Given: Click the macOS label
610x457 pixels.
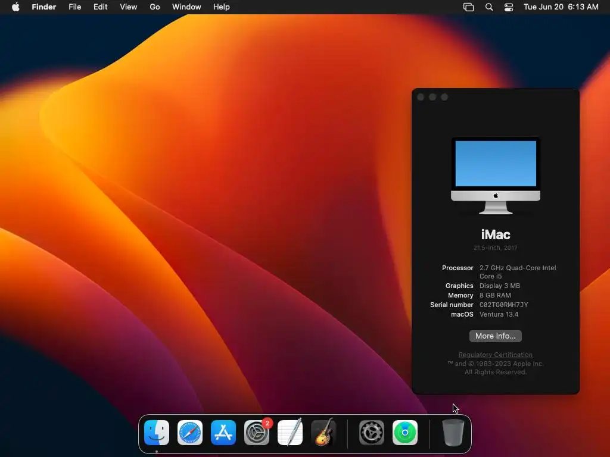Looking at the screenshot, I should [462, 314].
